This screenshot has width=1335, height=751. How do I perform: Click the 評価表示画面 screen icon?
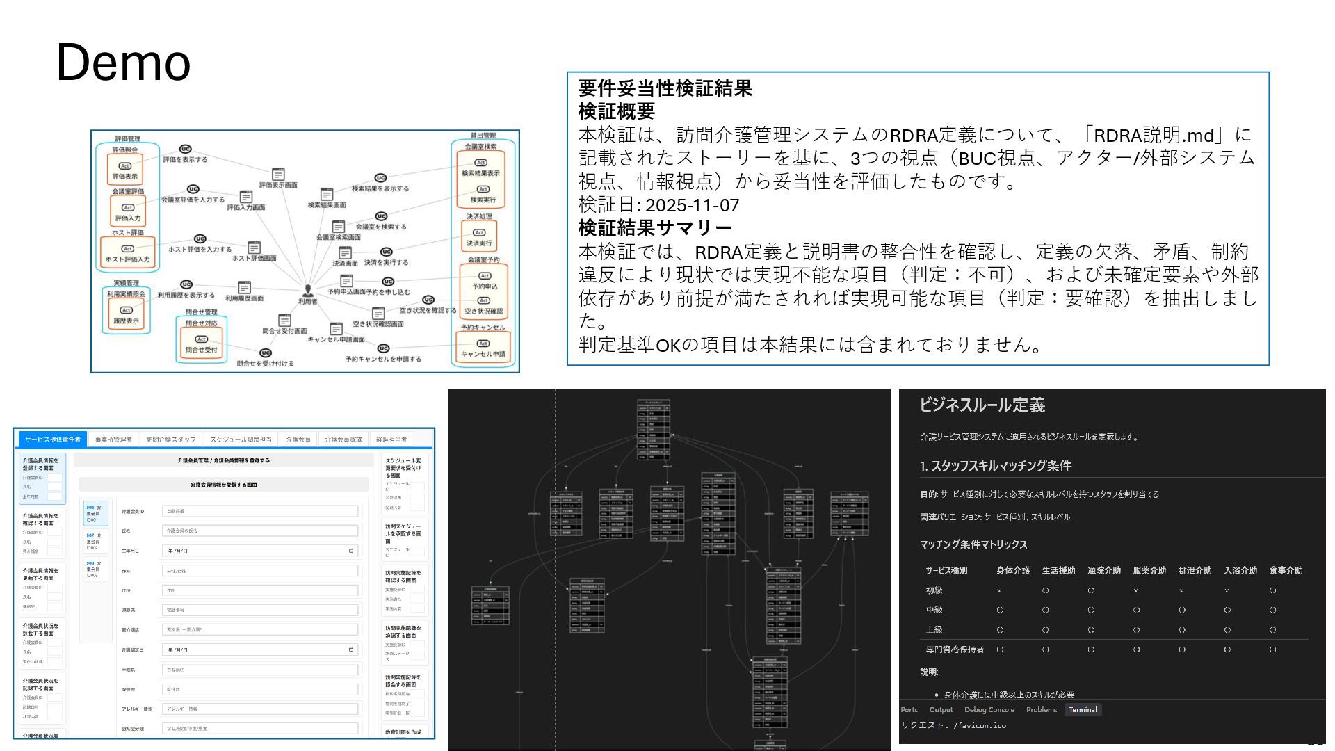tap(278, 174)
